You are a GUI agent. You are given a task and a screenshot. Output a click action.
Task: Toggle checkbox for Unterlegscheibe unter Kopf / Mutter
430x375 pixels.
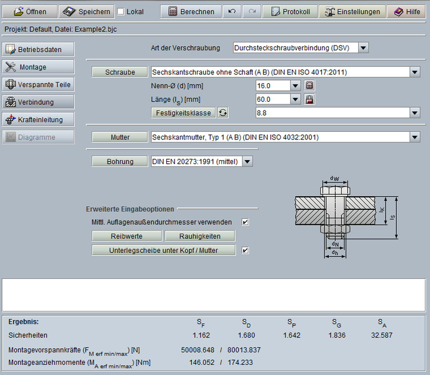(246, 250)
